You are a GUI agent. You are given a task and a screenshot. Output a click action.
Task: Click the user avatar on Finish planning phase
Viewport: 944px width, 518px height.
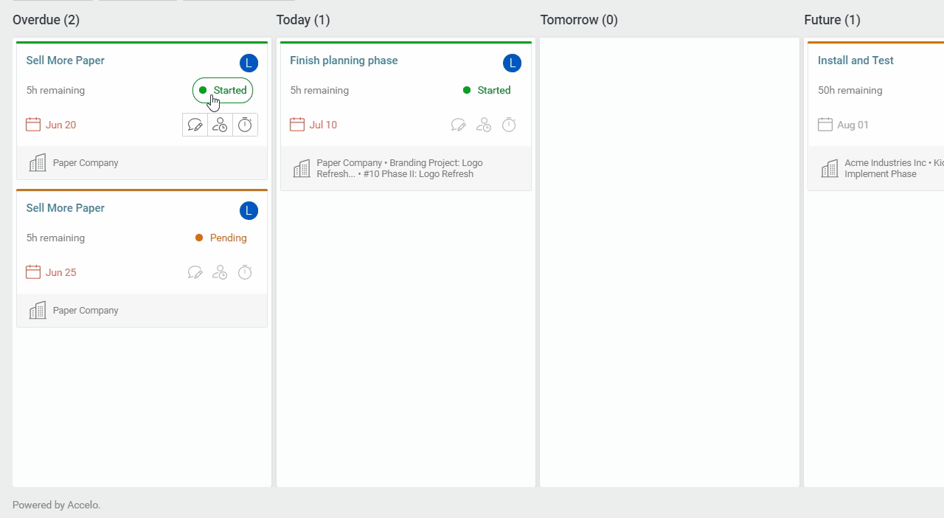513,63
